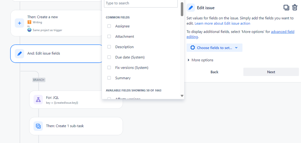Click the plus icon on the Create a new step
This screenshot has width=301, height=143.
19,23
